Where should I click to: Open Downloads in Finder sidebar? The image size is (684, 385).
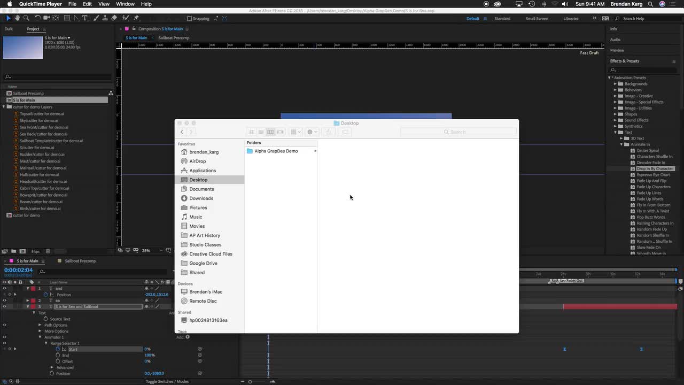[x=201, y=198]
